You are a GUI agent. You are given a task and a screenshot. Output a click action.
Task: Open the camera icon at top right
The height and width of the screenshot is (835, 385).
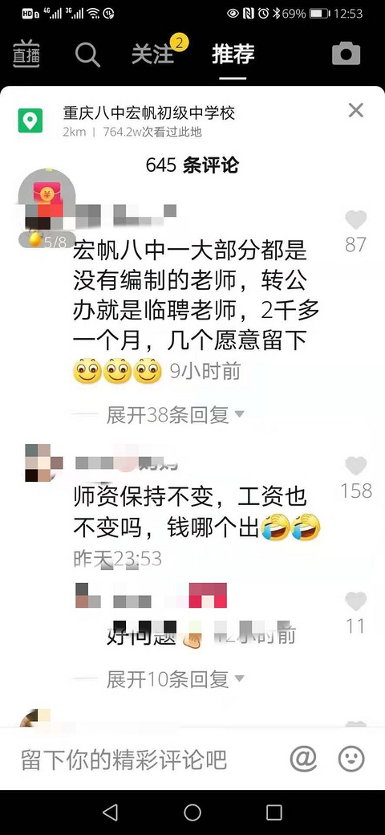click(x=346, y=54)
